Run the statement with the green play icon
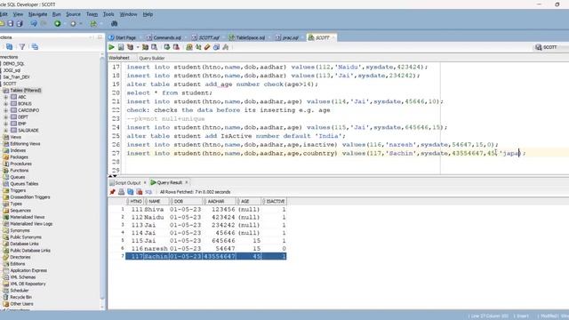This screenshot has height=320, width=569. (111, 47)
